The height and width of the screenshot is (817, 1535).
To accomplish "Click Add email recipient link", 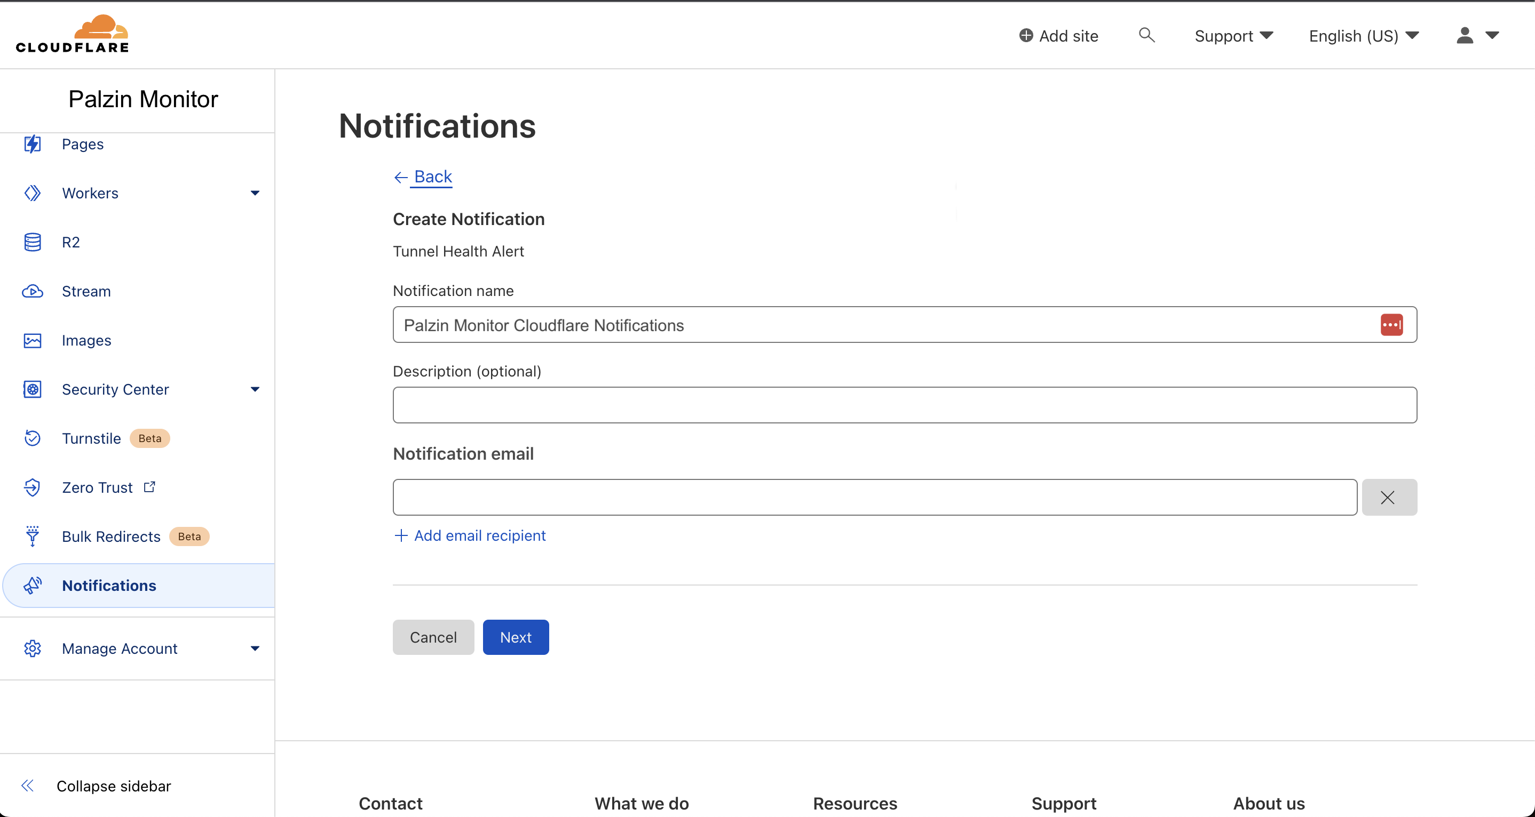I will tap(470, 535).
